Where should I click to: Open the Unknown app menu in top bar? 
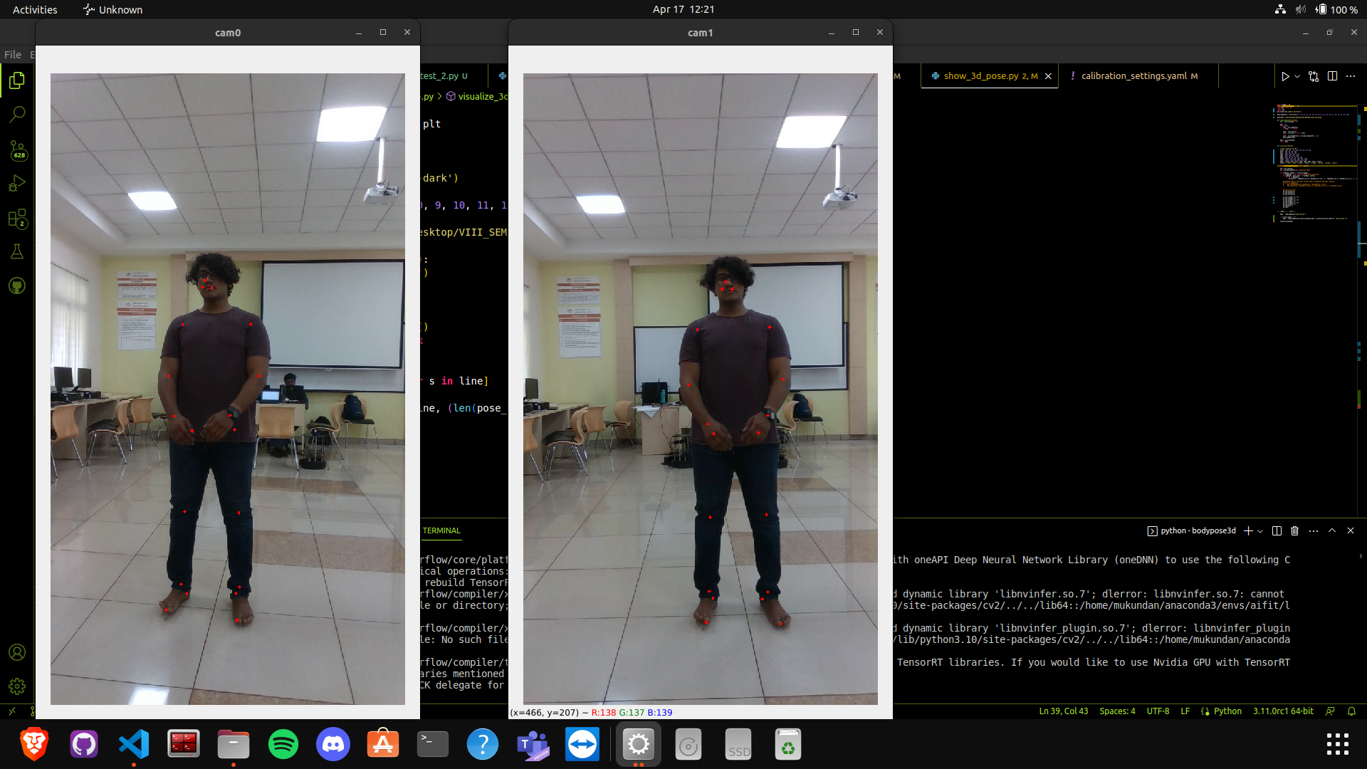tap(112, 9)
